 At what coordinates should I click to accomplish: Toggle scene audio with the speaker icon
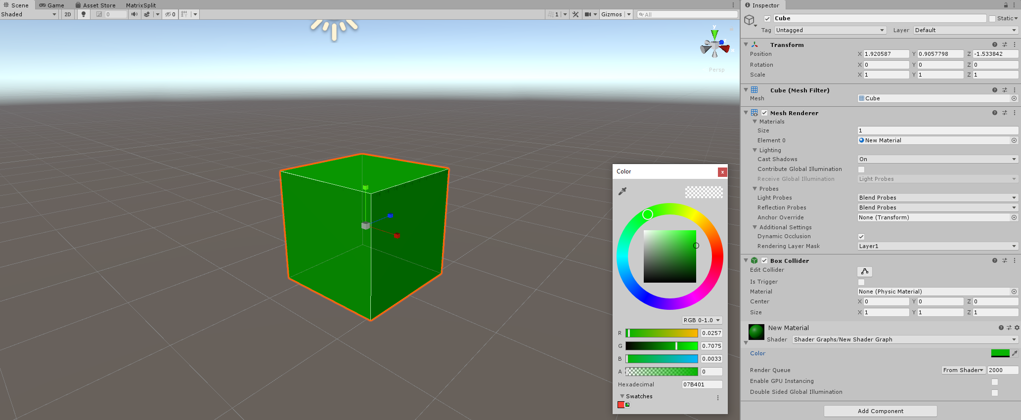pyautogui.click(x=134, y=14)
